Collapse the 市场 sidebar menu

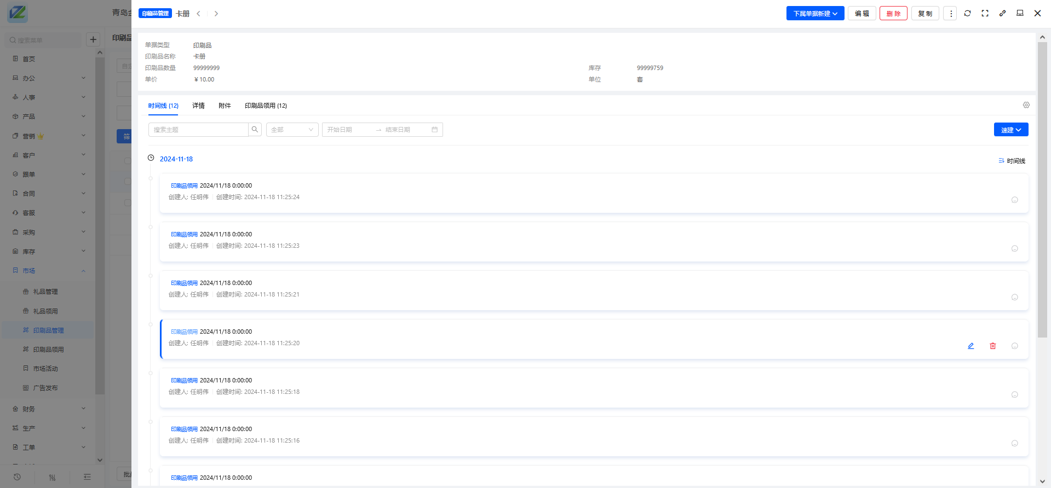coord(48,271)
